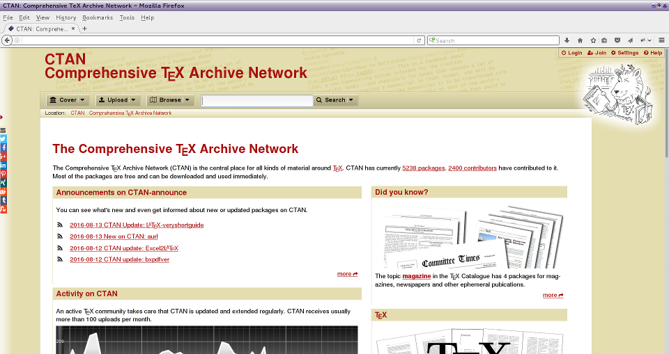Screen dimensions: 669x354
Task: Click the Login link
Action: coord(571,53)
